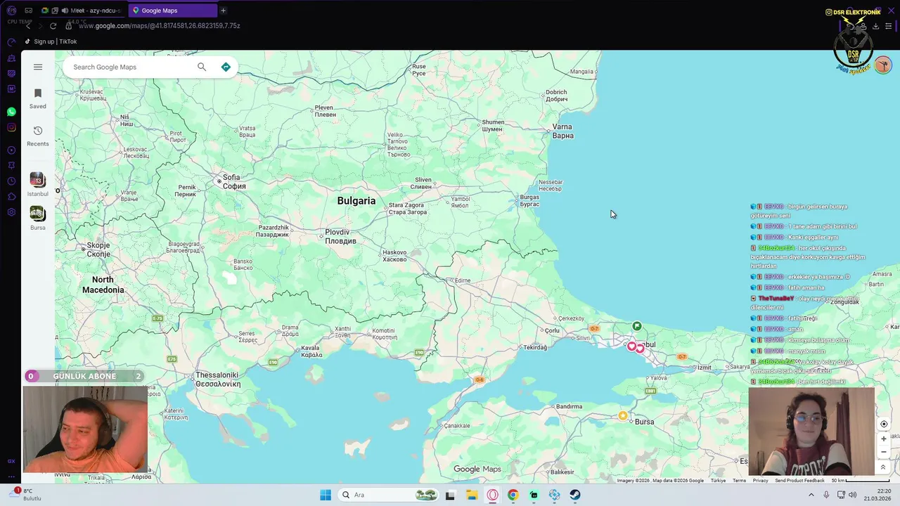Click the North Macedonia country label
This screenshot has height=506, width=900.
103,285
